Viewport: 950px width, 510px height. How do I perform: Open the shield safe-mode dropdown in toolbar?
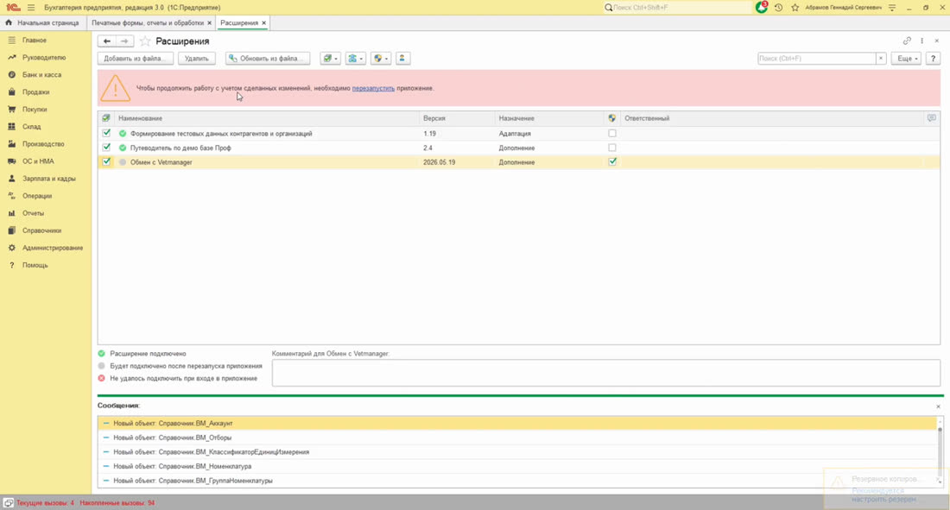point(381,58)
